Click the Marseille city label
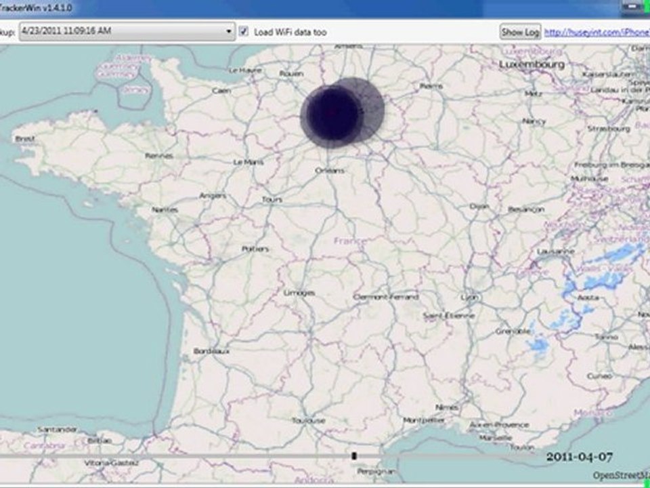 [x=496, y=437]
